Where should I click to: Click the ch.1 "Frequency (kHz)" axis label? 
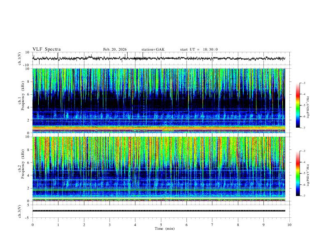[23, 96]
